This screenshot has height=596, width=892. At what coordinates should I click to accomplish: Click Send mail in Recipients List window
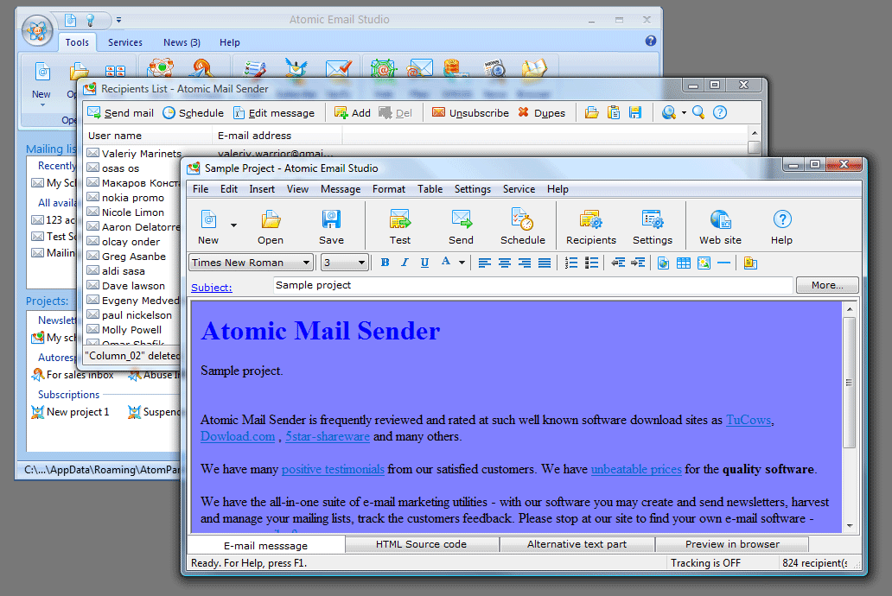point(121,112)
